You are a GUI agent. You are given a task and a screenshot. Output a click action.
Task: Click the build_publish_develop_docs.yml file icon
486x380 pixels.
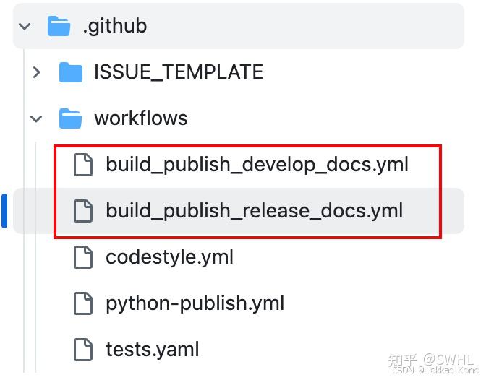(84, 165)
